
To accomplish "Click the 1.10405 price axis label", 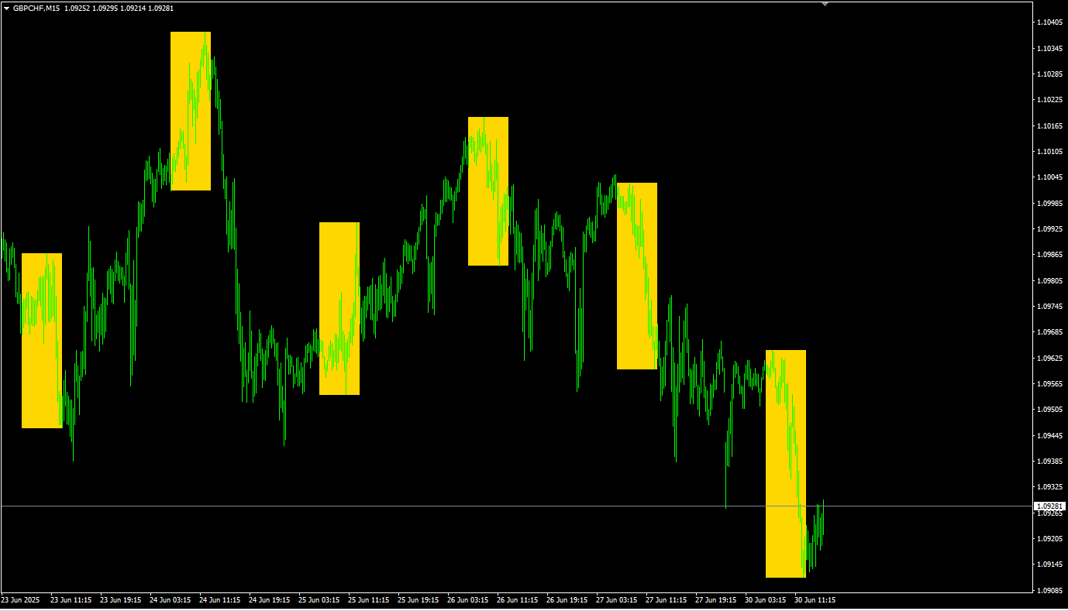I will 1050,22.
